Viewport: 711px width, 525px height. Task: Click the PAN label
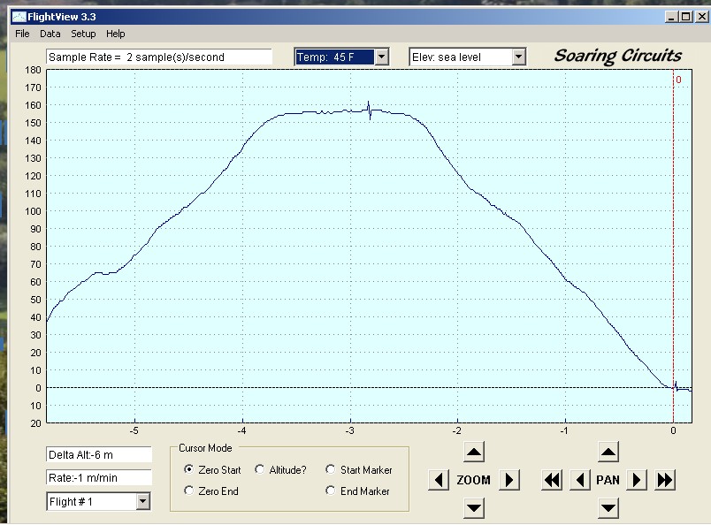pyautogui.click(x=608, y=480)
